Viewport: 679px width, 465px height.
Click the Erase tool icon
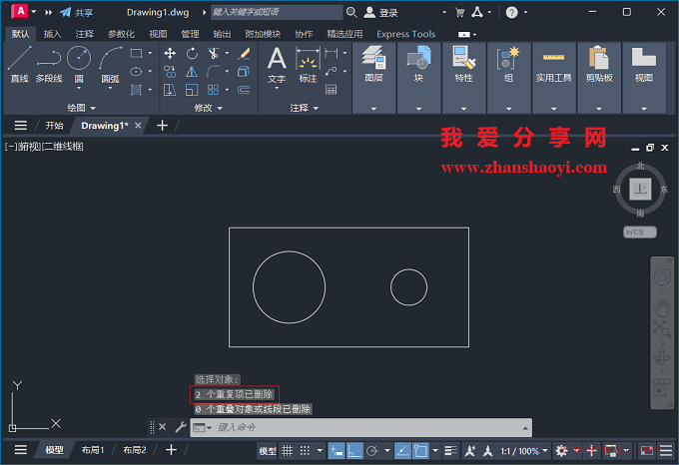pyautogui.click(x=244, y=53)
